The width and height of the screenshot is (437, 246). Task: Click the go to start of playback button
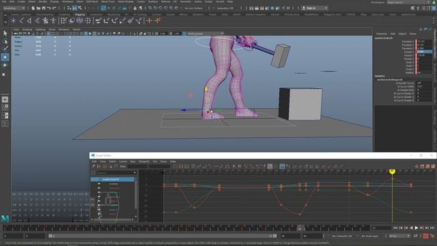(x=395, y=228)
